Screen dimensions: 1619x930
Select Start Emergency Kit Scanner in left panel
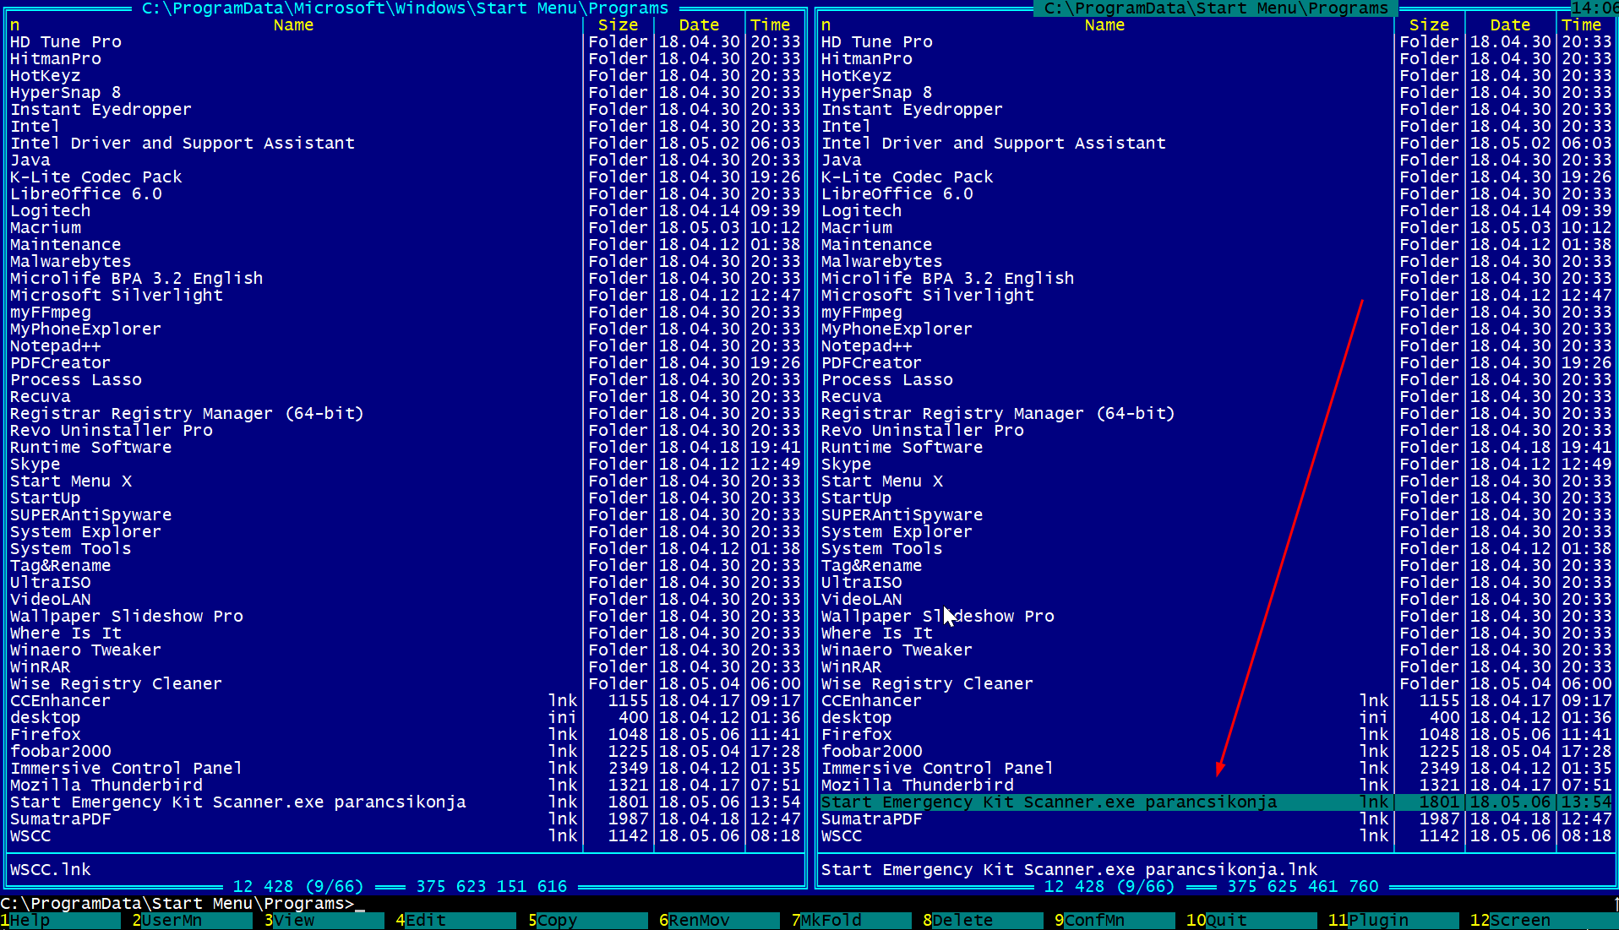(293, 802)
